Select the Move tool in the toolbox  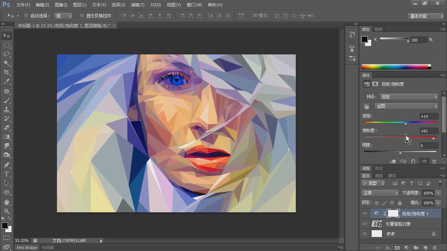7,36
